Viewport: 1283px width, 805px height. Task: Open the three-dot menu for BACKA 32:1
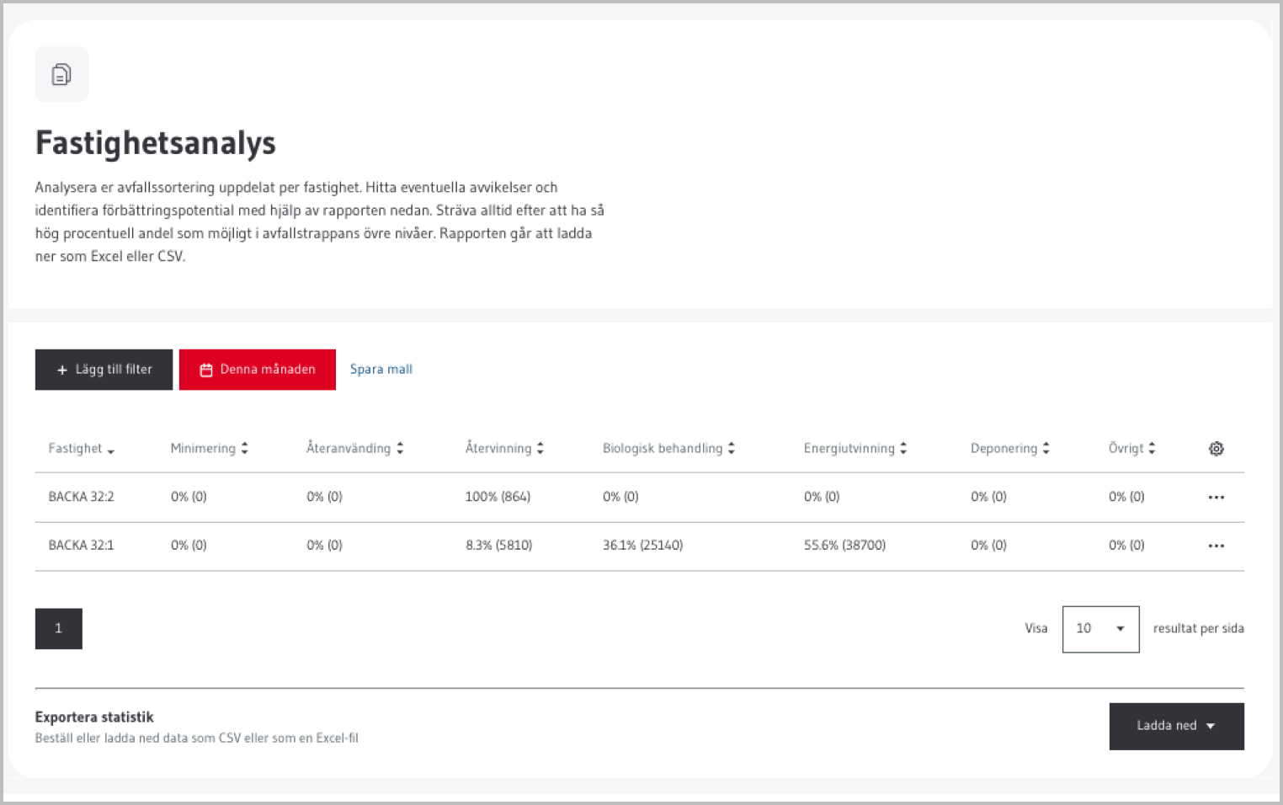1216,546
